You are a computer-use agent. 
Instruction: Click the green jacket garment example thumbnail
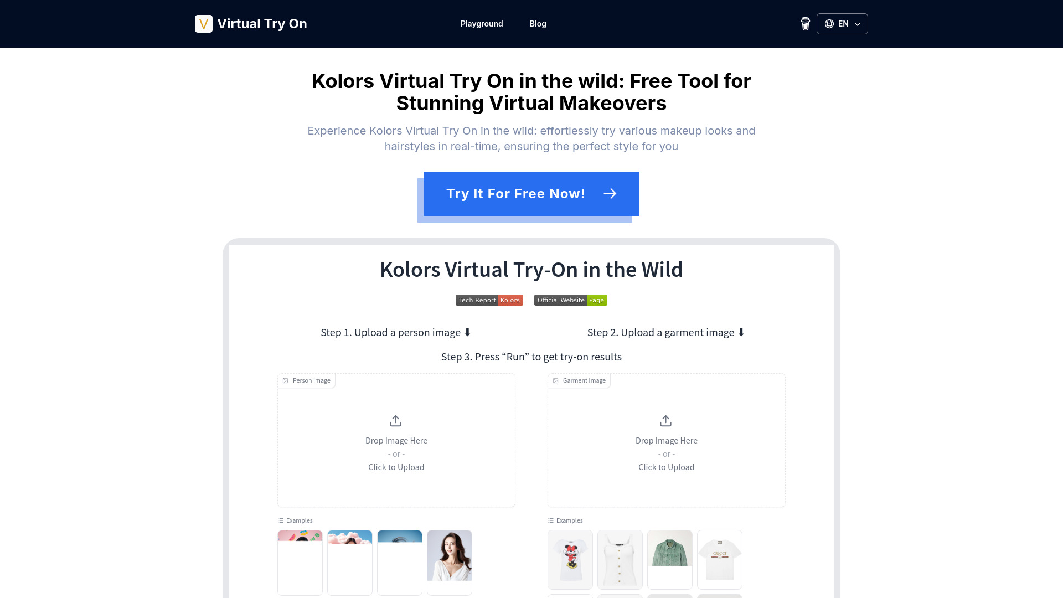669,559
